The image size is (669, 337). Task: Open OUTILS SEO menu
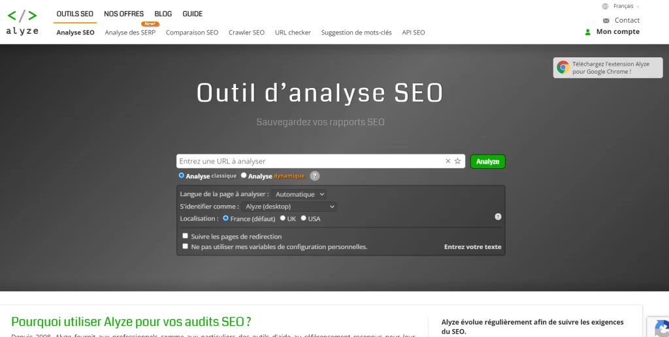pyautogui.click(x=74, y=14)
